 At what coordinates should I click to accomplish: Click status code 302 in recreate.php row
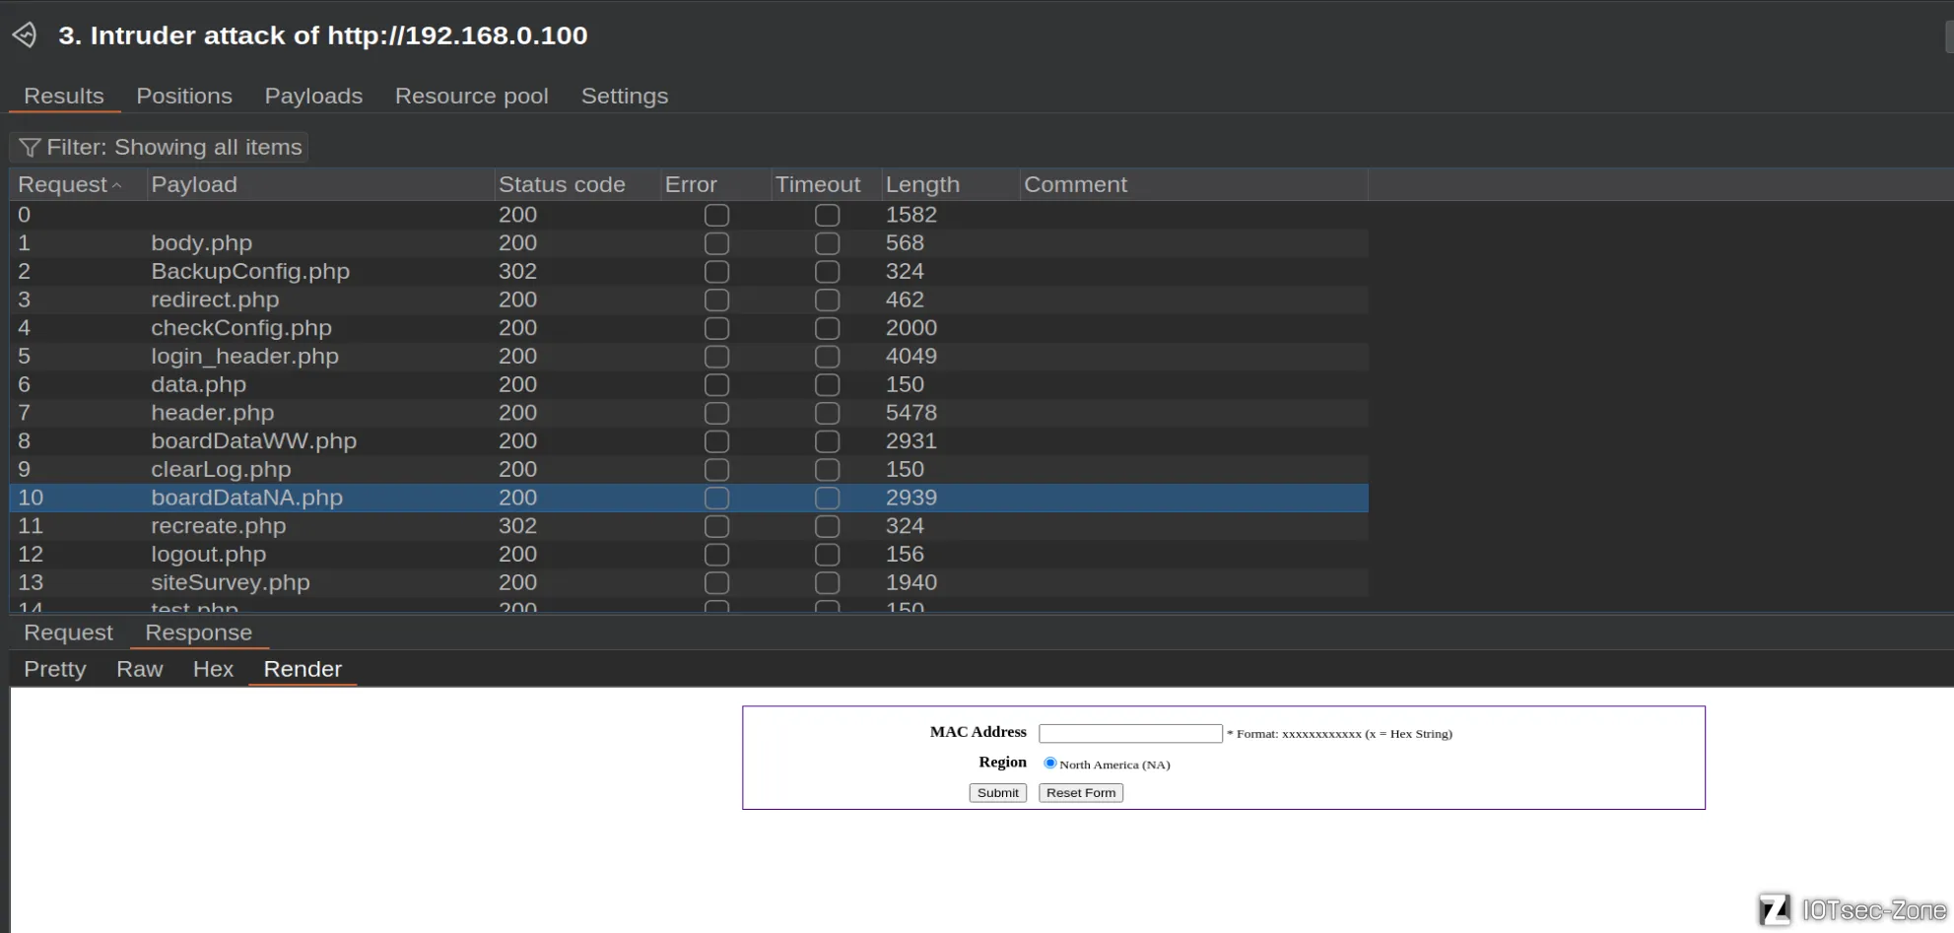517,526
